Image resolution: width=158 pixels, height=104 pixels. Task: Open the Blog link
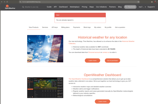point(120,7)
